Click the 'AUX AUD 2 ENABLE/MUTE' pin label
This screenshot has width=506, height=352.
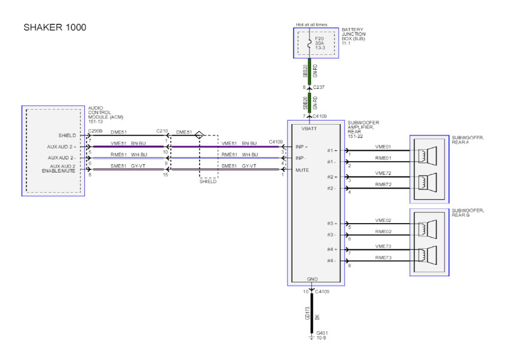[59, 169]
